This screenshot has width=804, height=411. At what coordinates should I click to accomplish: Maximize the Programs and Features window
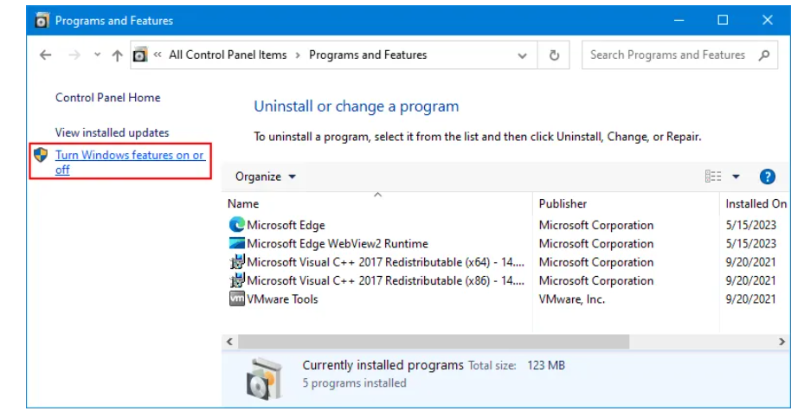pyautogui.click(x=723, y=20)
